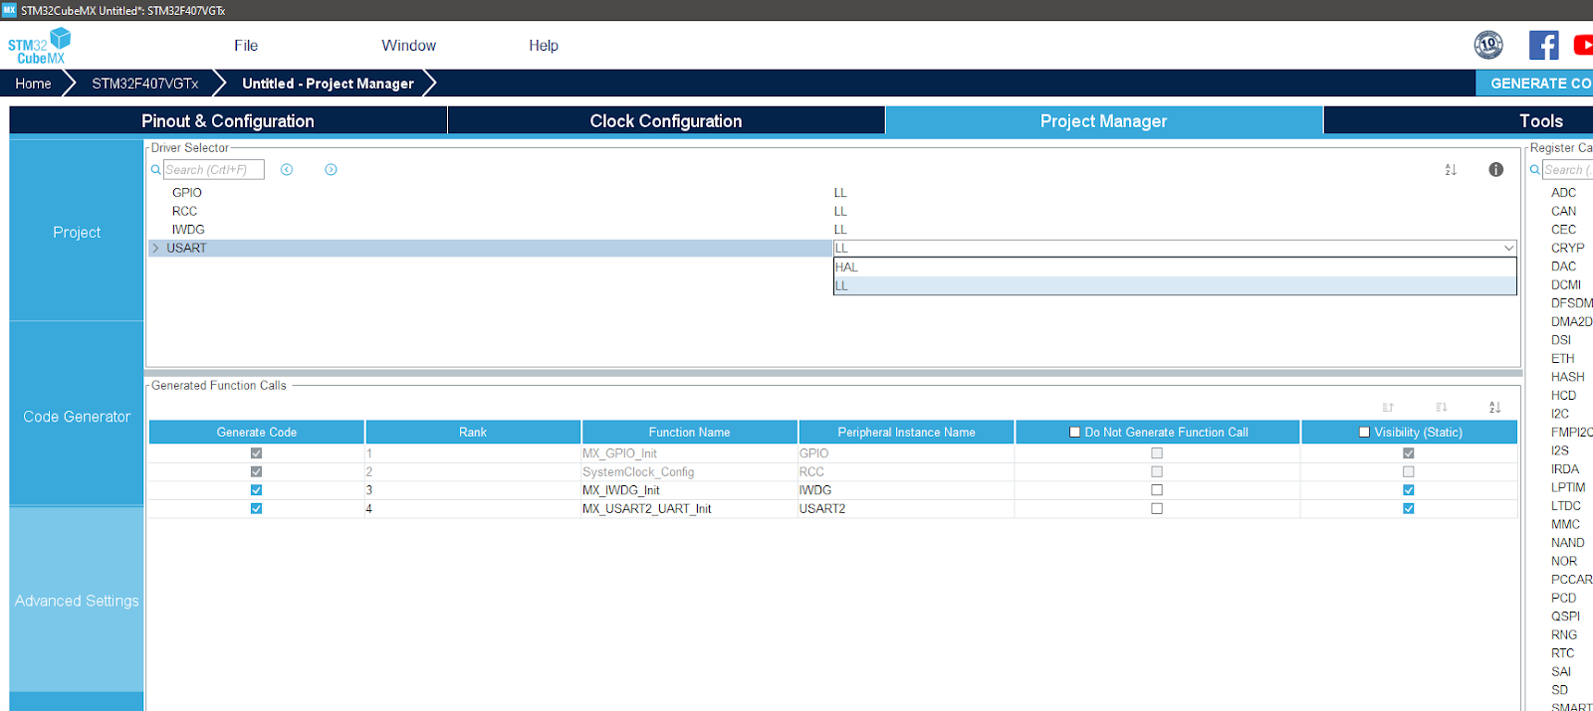Focus the Register Callback search field
1593x711 pixels.
pyautogui.click(x=1568, y=170)
